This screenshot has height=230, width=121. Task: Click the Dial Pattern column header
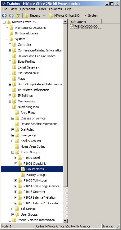pos(85,22)
